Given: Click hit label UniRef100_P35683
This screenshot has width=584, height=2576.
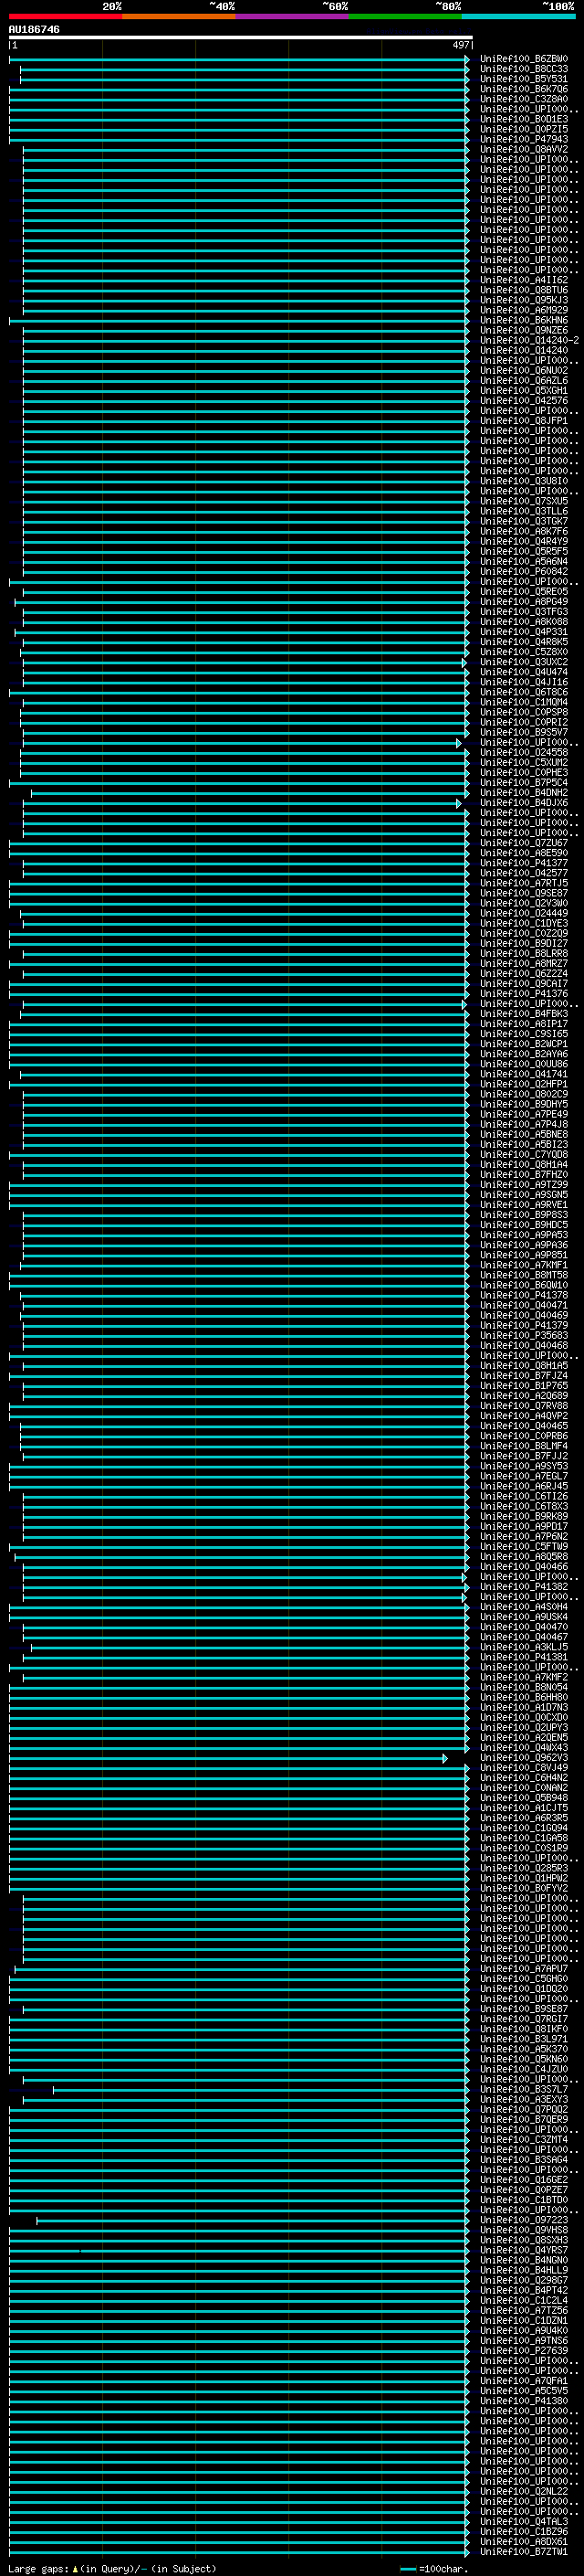Looking at the screenshot, I should point(524,1335).
